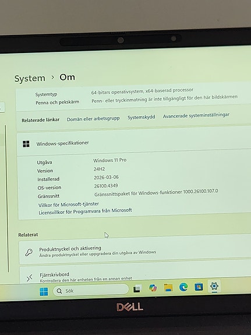Open the Fjärrskrivbord settings entry
Viewport: 251px width, 335px height.
point(136,273)
